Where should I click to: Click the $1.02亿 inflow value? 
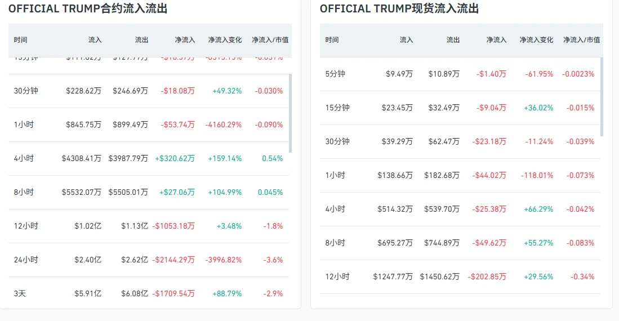click(x=88, y=226)
